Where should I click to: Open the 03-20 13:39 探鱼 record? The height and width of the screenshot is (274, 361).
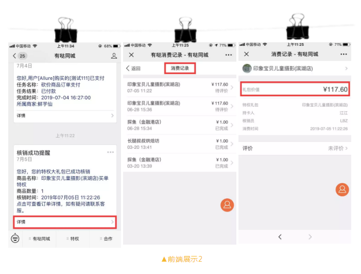tap(180, 163)
